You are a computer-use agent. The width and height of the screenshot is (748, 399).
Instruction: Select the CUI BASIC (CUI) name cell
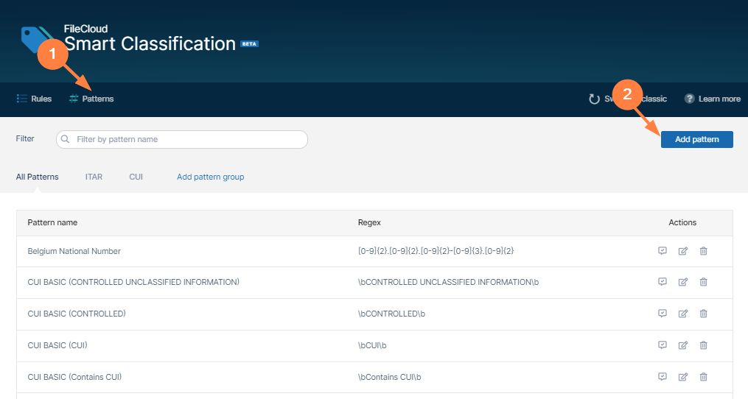57,345
